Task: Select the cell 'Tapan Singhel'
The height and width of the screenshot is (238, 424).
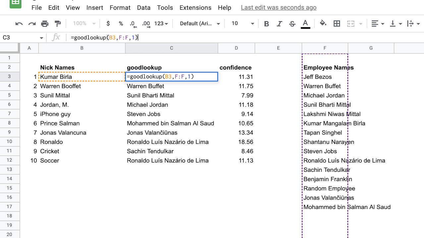Action: [x=325, y=132]
